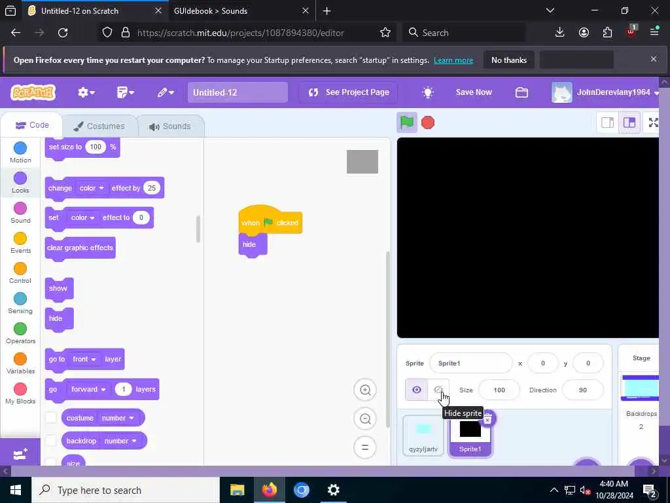Switch to the Sounds tab

170,126
